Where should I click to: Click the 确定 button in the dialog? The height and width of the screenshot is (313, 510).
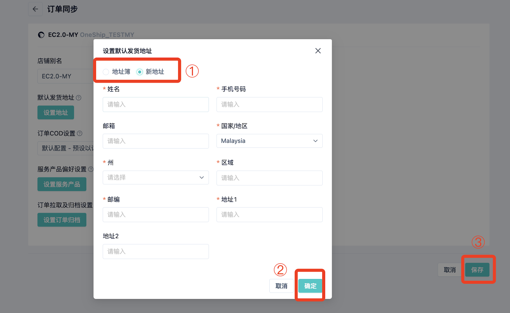click(310, 286)
